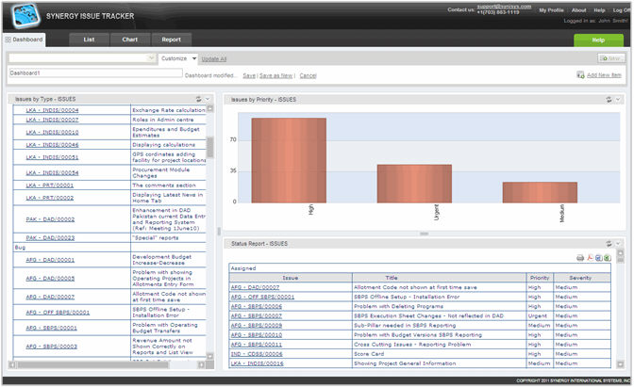Click the Issue column header

pos(291,278)
